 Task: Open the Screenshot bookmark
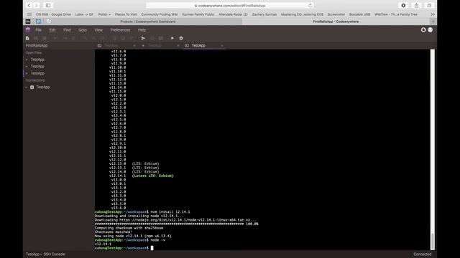point(336,14)
